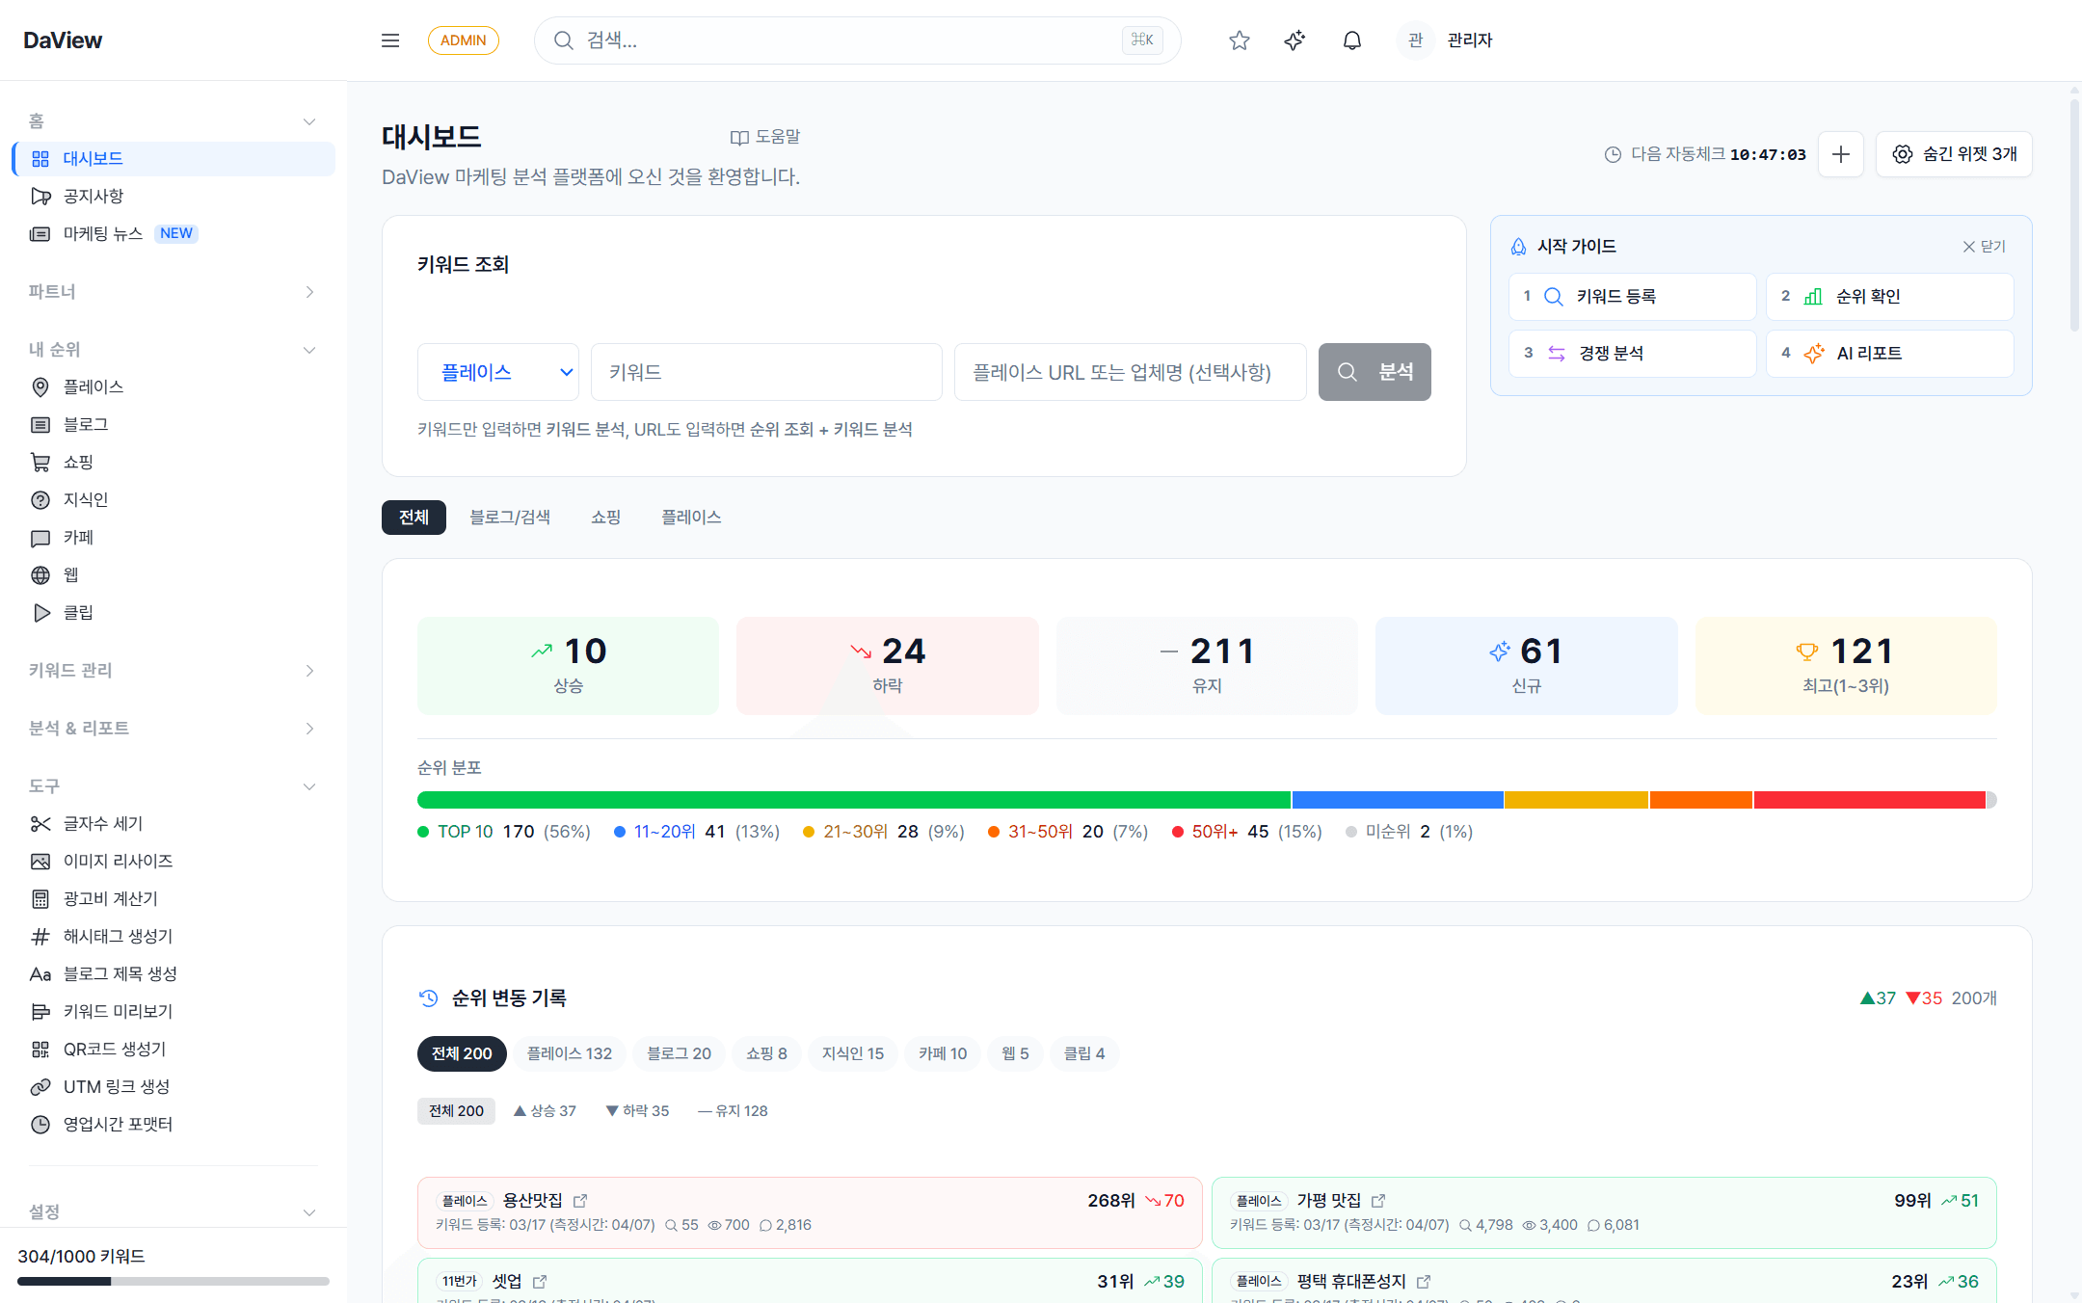Select 블로그 under 내 순위
Screen dimensions: 2082x1303
click(x=87, y=424)
